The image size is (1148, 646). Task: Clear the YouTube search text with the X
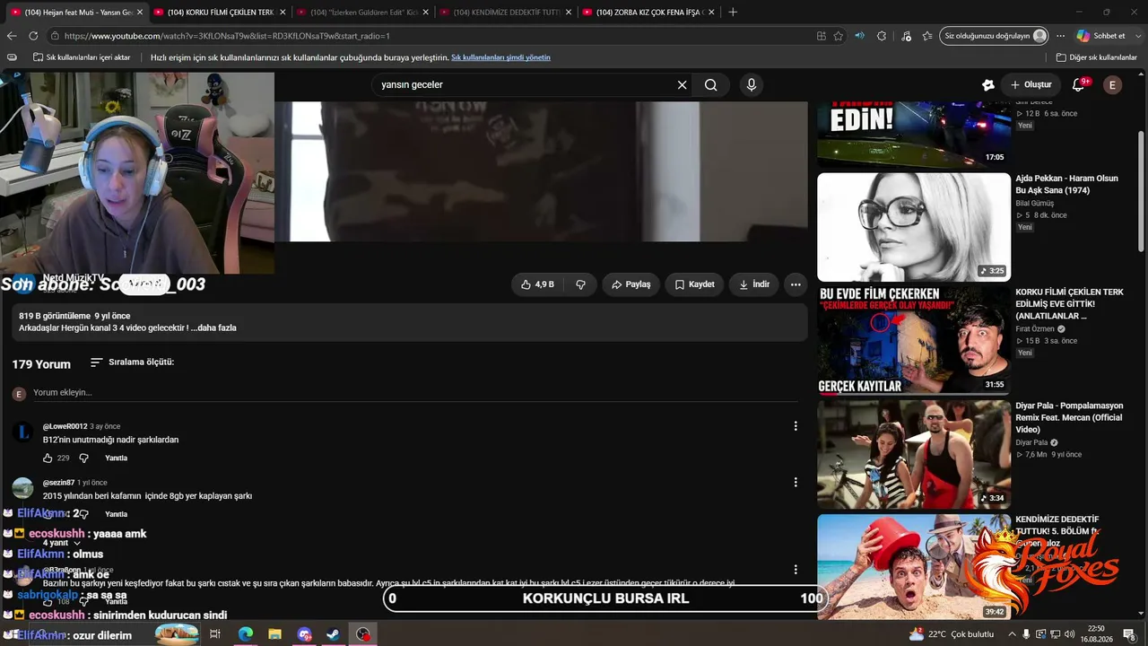pyautogui.click(x=682, y=85)
